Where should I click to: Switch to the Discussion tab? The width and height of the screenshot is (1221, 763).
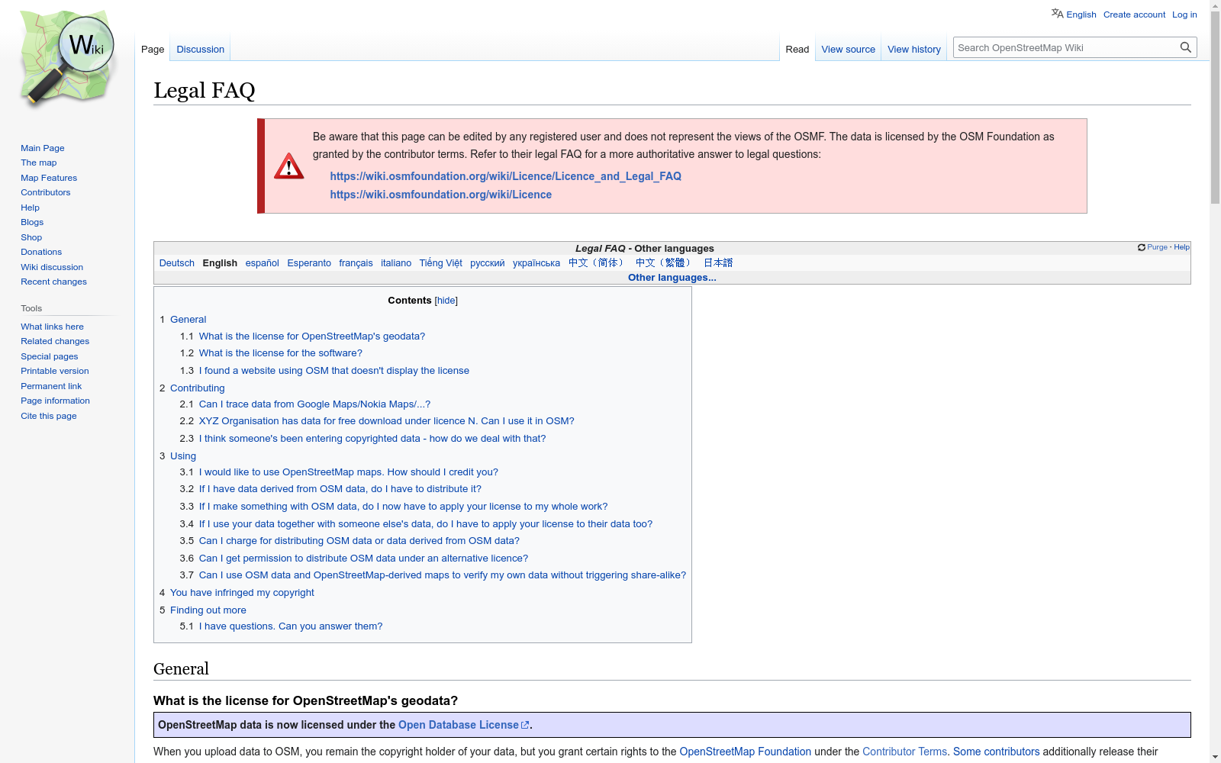[x=201, y=49]
